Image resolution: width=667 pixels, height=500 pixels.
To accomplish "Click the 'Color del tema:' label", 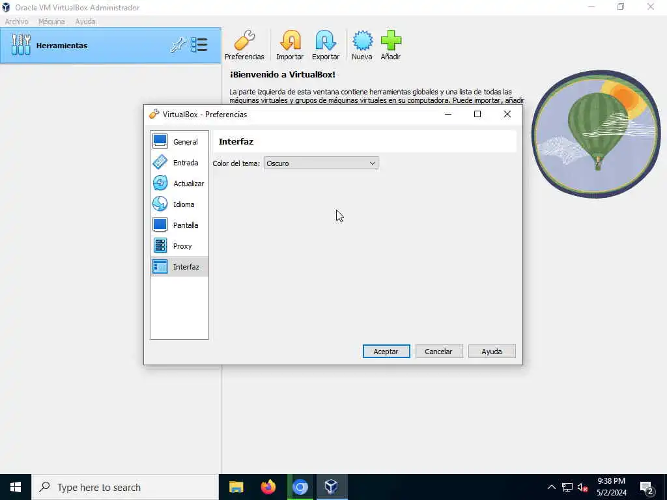I will click(236, 163).
